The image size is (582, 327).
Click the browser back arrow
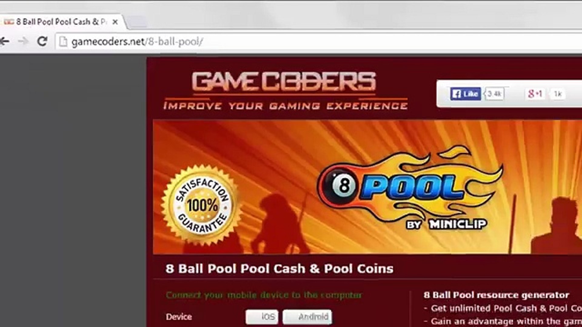click(4, 41)
